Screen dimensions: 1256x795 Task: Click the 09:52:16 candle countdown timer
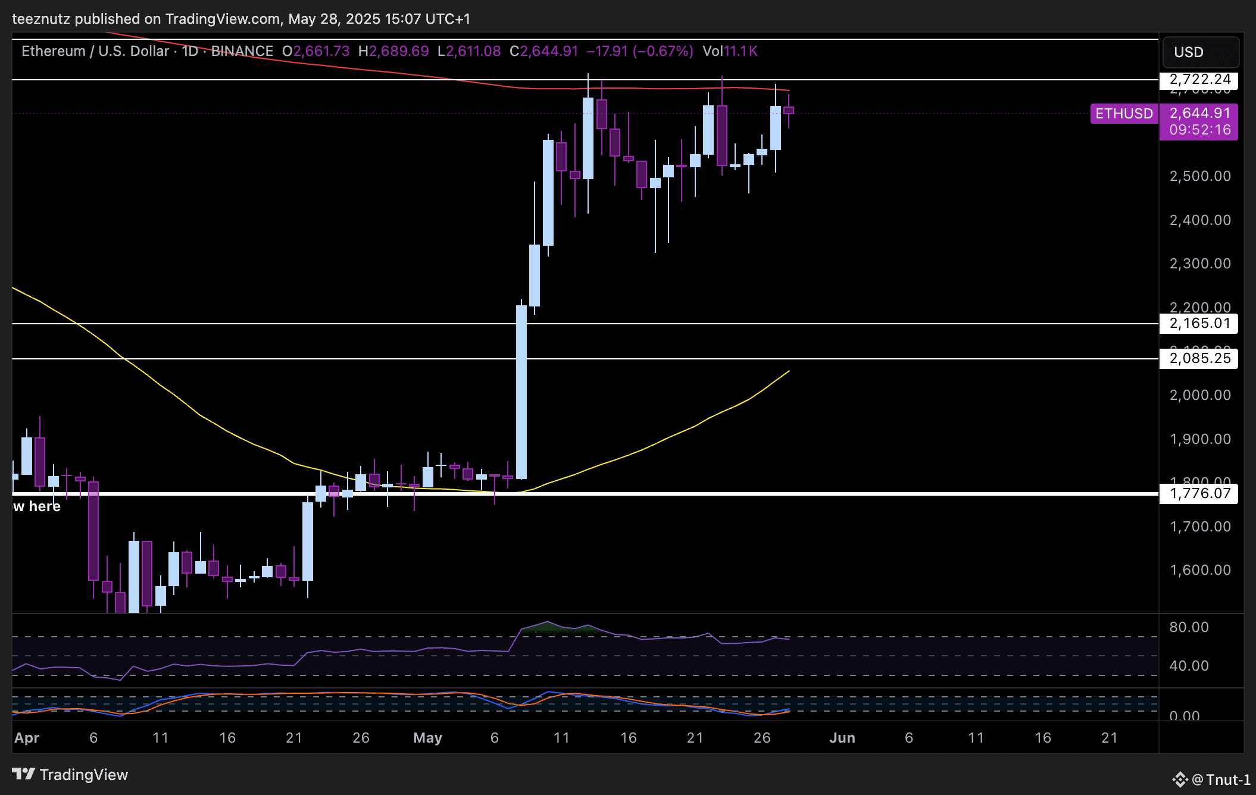coord(1199,130)
